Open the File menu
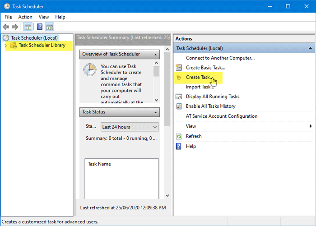Image resolution: width=316 pixels, height=226 pixels. [x=8, y=17]
